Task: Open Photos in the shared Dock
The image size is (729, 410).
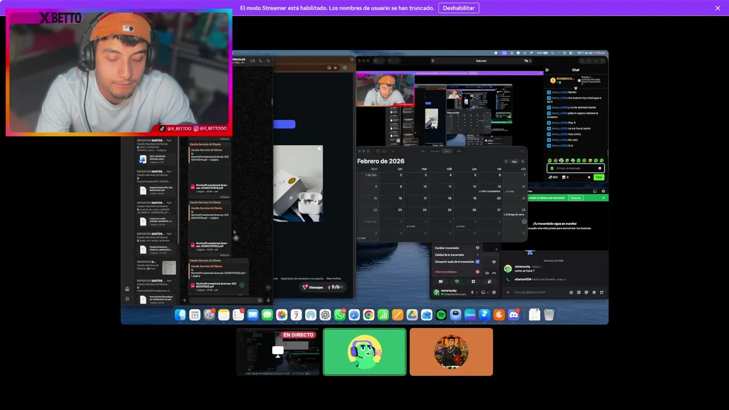Action: tap(281, 315)
